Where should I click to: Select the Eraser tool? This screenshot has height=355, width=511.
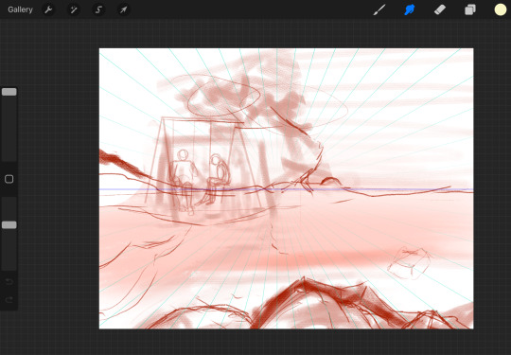click(x=440, y=9)
